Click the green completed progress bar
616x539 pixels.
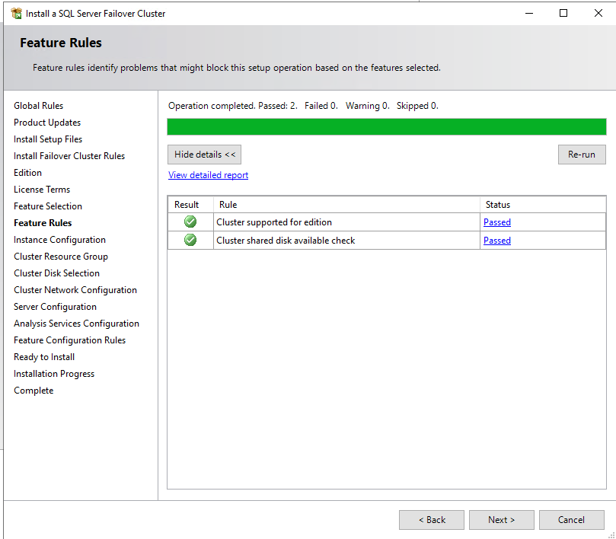[387, 126]
